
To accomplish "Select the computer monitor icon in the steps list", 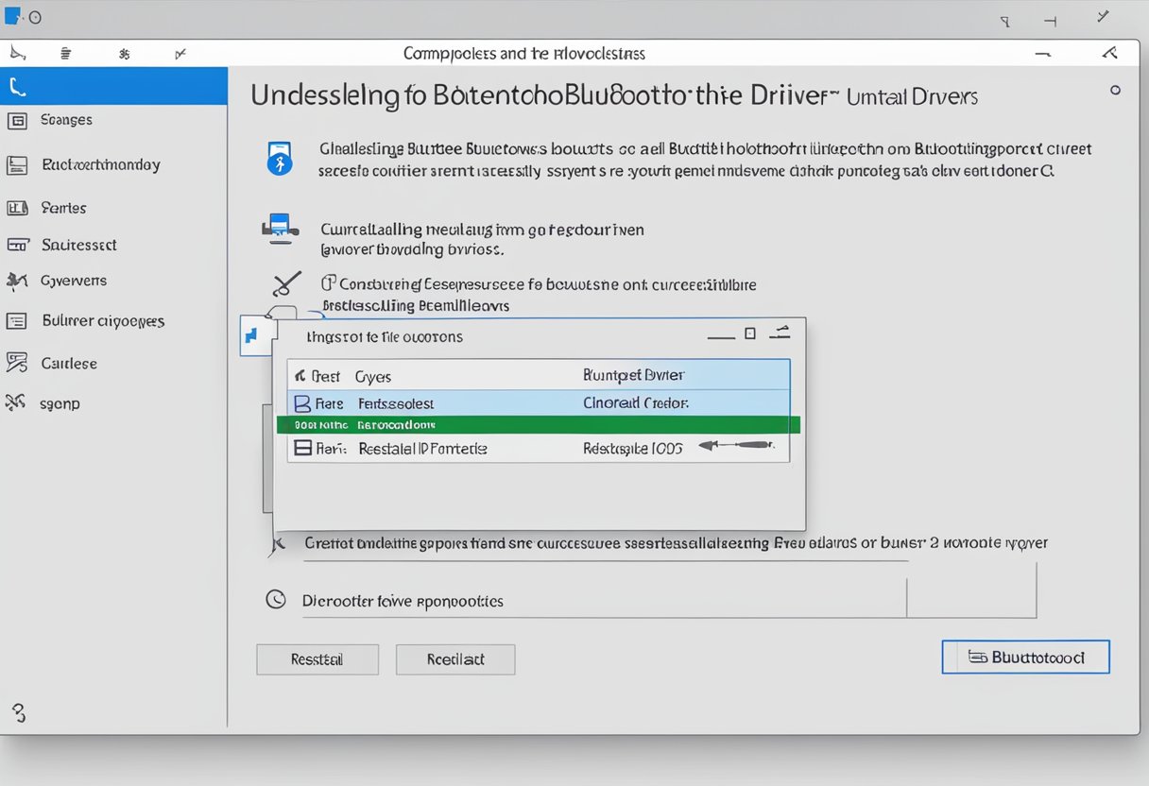I will pyautogui.click(x=279, y=229).
